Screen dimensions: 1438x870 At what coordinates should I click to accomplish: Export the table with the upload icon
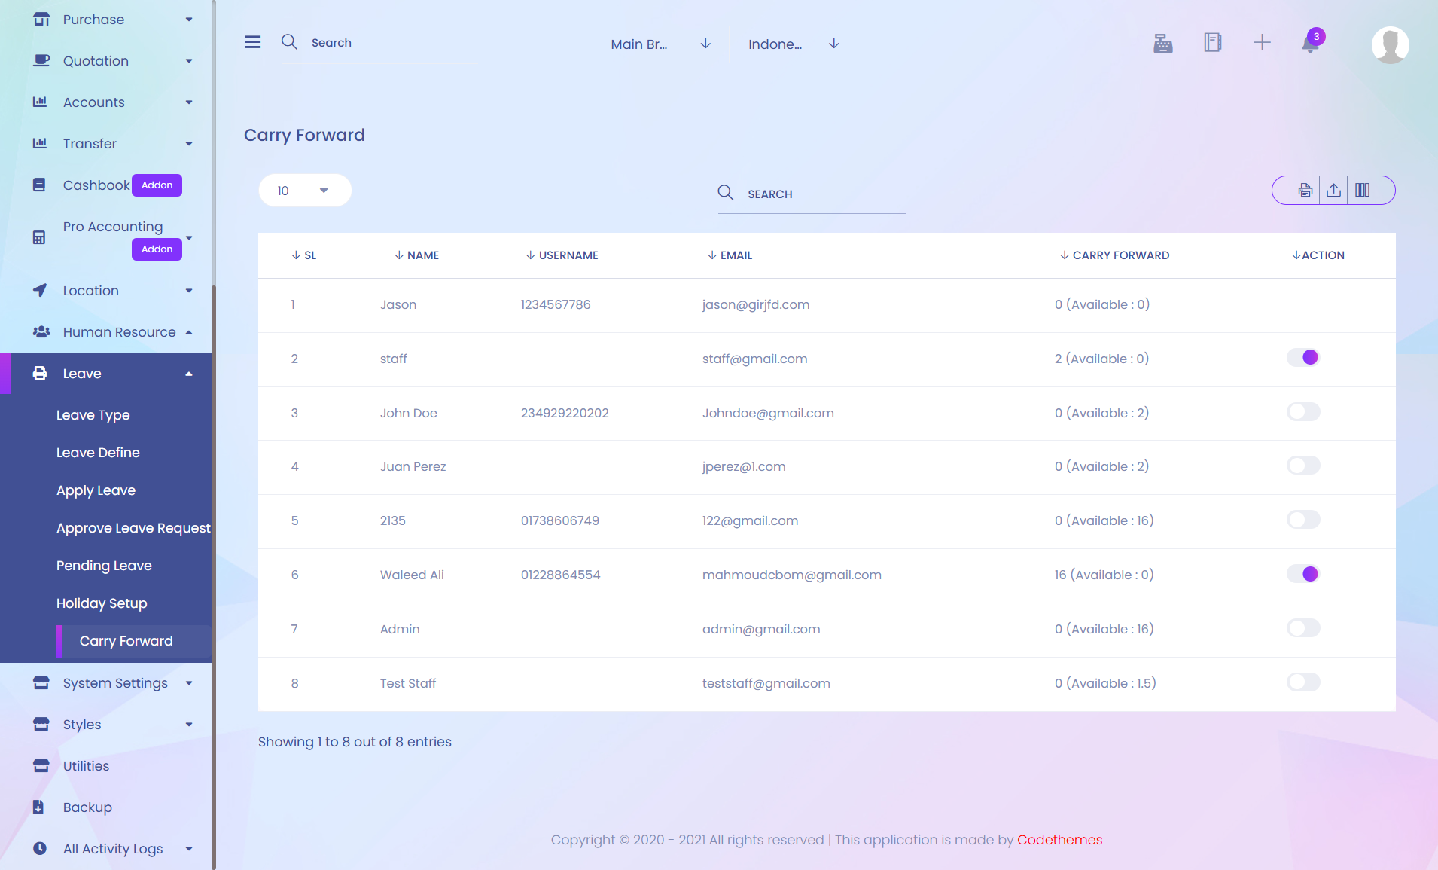pos(1333,191)
